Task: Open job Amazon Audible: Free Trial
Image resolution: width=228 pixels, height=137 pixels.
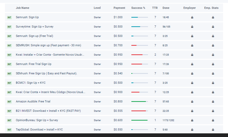Action: (x=33, y=101)
